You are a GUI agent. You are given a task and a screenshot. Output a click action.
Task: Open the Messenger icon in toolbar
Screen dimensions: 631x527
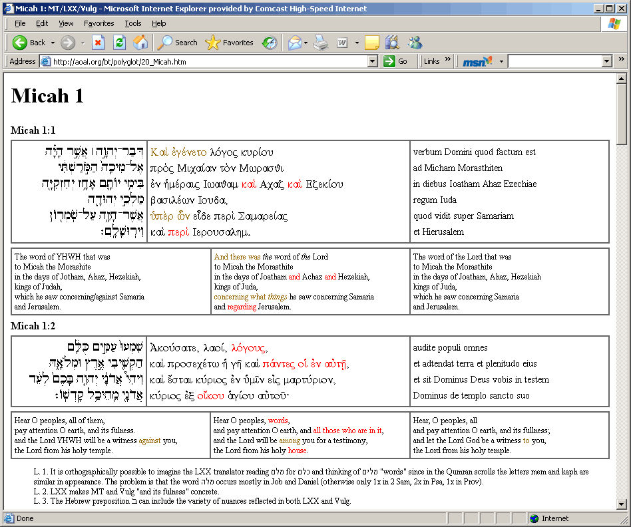pos(415,43)
